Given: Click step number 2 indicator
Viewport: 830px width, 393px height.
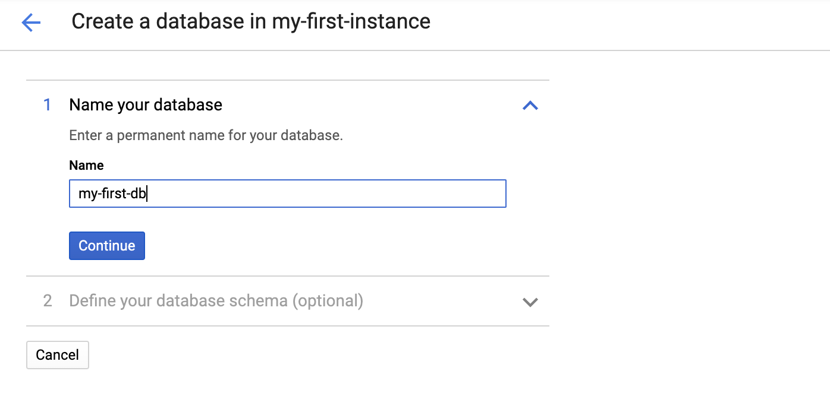Looking at the screenshot, I should [x=48, y=301].
